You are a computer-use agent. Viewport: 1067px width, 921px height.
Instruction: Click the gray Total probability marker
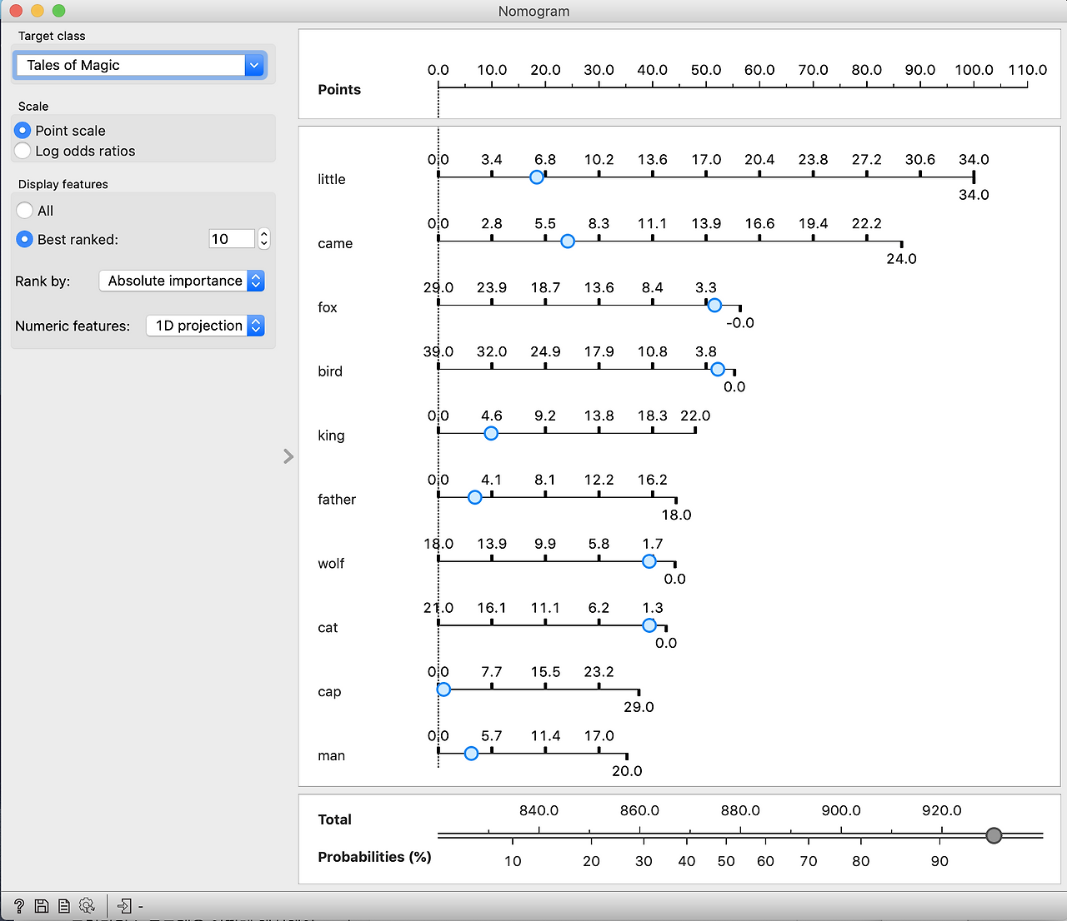pyautogui.click(x=994, y=835)
